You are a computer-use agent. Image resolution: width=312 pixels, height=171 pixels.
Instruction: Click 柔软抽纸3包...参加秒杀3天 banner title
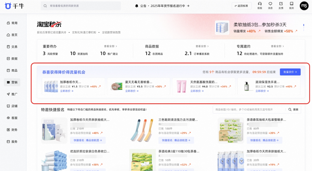coord(260,25)
